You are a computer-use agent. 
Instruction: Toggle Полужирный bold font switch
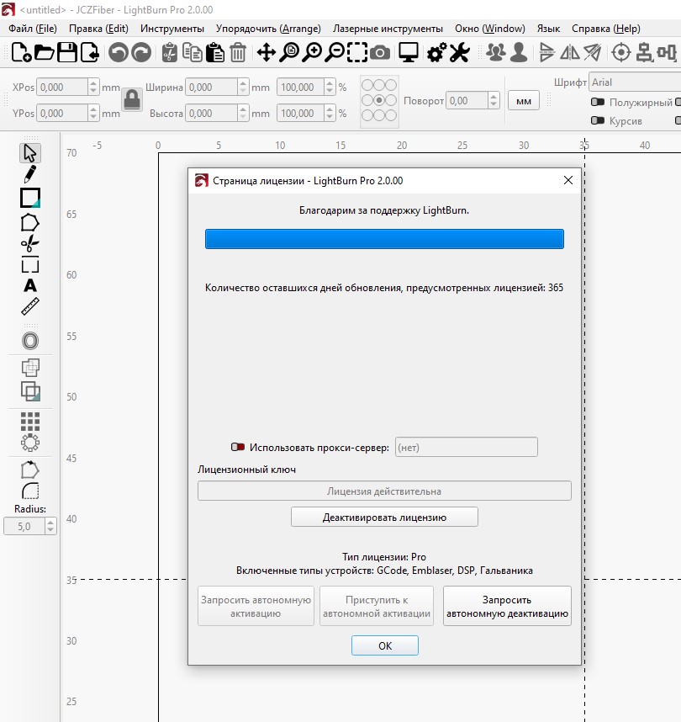pyautogui.click(x=598, y=103)
